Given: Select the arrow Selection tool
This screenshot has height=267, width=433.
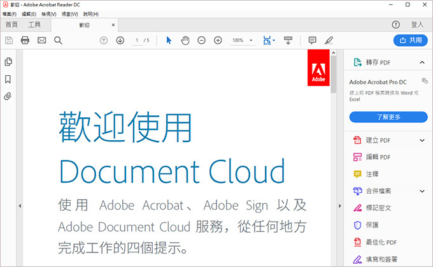Looking at the screenshot, I should point(169,40).
